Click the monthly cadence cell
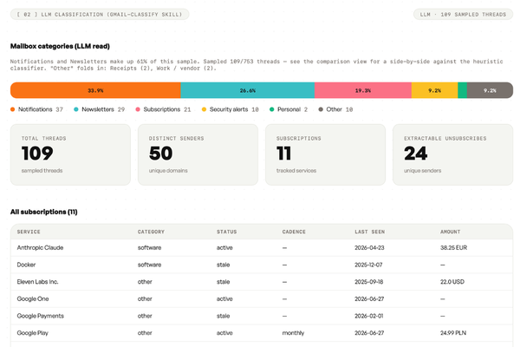The image size is (520, 347). point(293,333)
